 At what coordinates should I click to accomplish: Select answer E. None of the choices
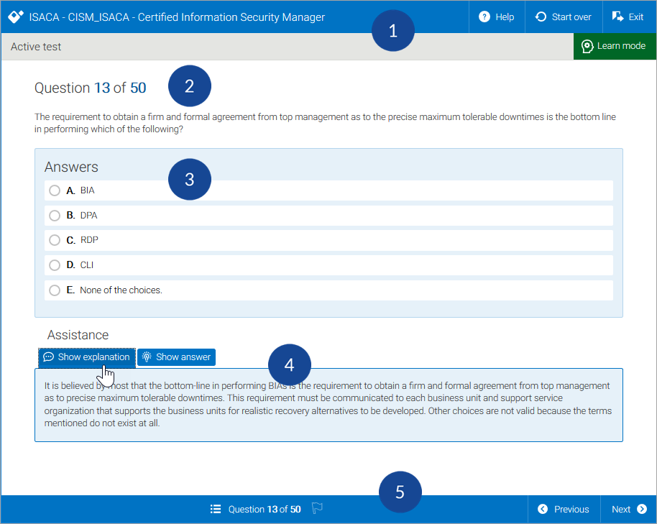55,290
